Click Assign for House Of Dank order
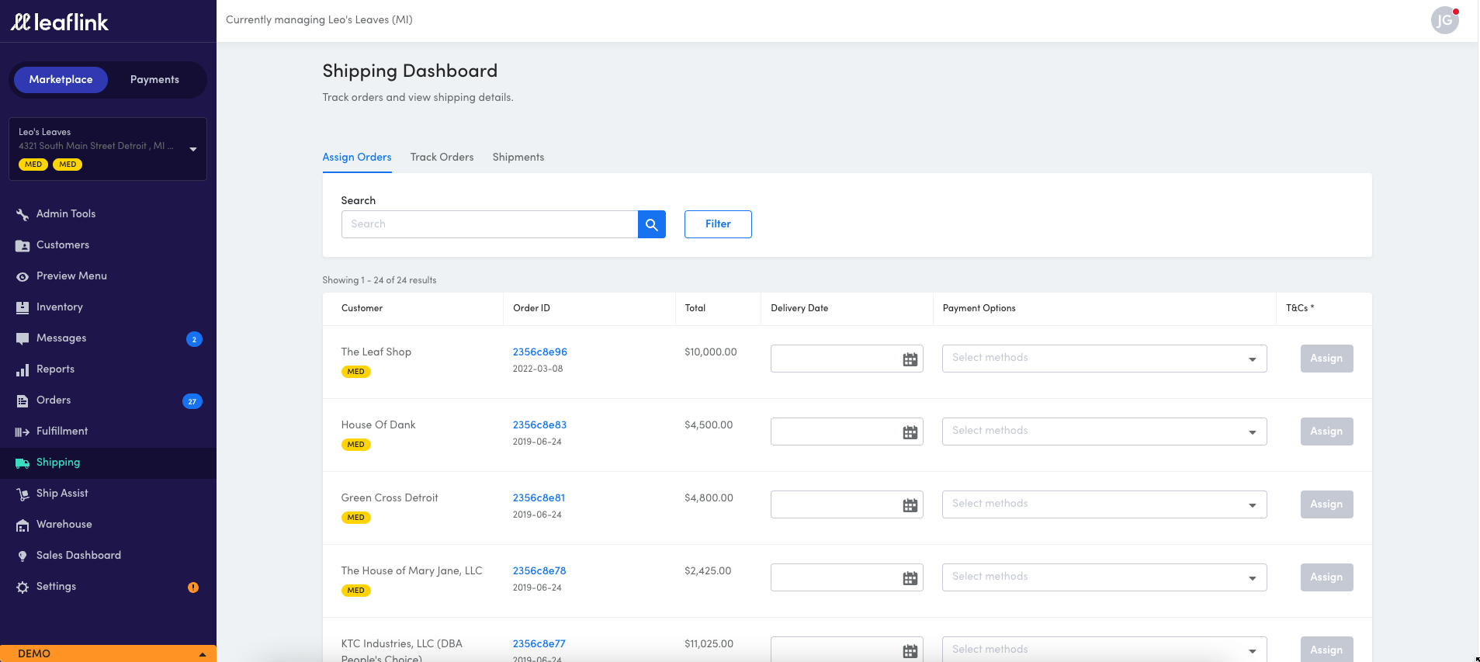This screenshot has height=662, width=1480. (1326, 432)
